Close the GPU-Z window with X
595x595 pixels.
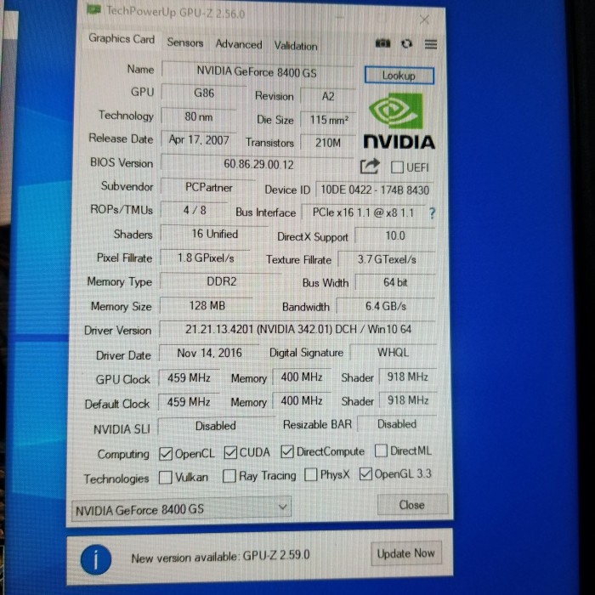[424, 20]
